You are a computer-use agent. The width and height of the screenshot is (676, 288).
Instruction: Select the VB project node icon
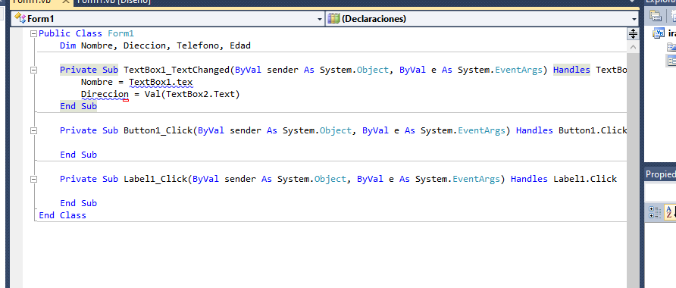click(659, 33)
